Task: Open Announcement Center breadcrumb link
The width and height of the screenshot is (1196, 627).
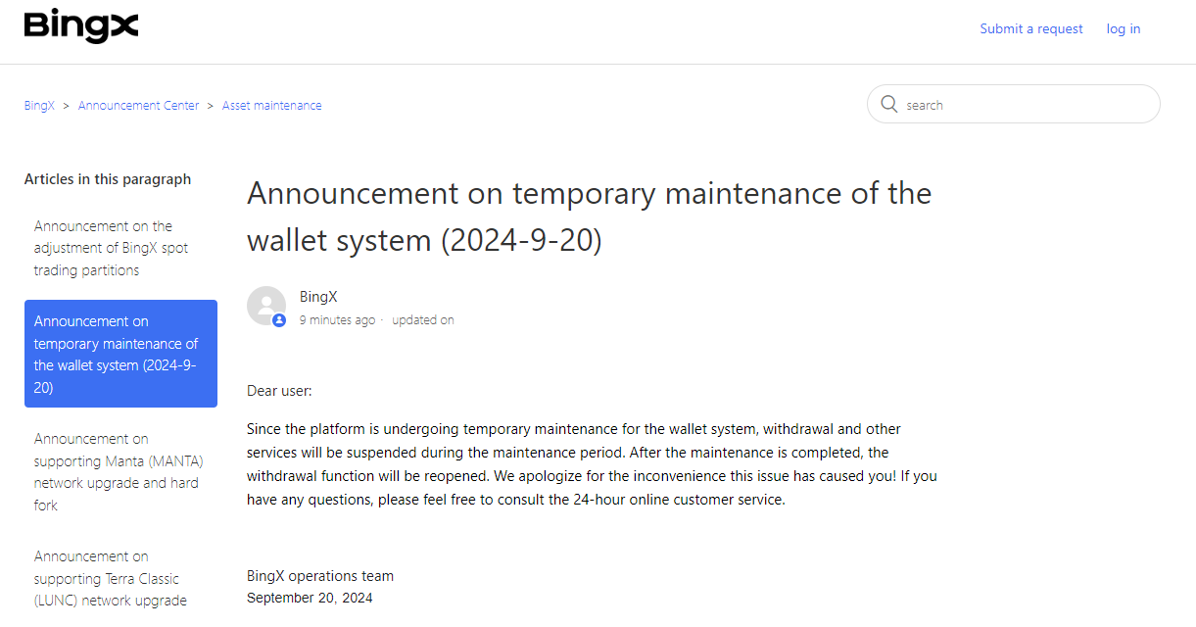Action: click(x=138, y=106)
